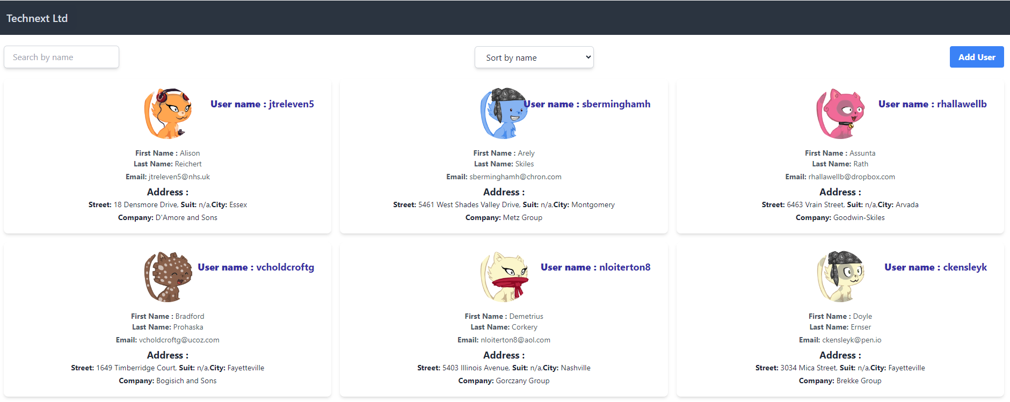
Task: Open user name jtreleven5 heading
Action: click(262, 104)
